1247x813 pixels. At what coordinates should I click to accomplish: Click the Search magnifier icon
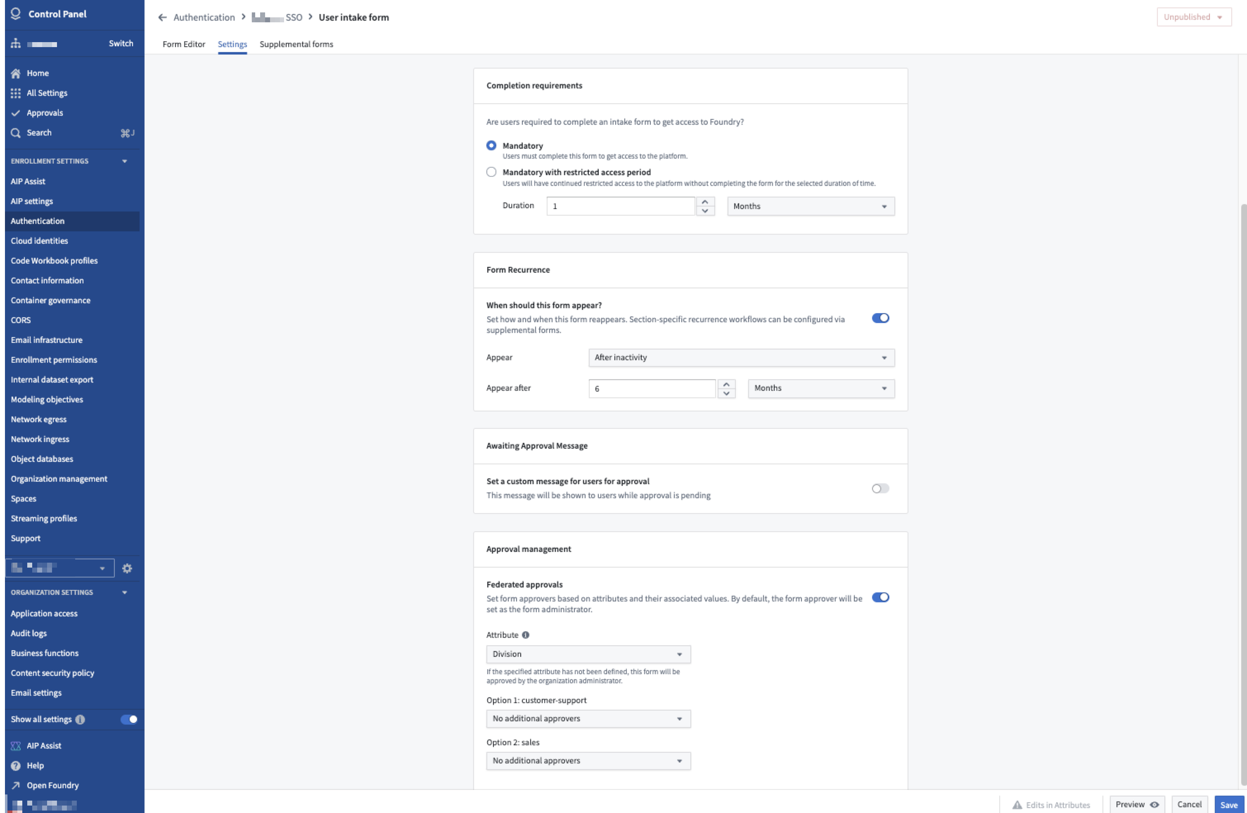[x=16, y=133]
